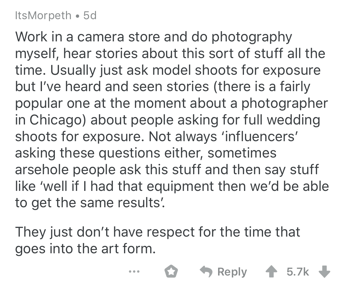
Task: Click the curved reply arrow icon
Action: (207, 272)
